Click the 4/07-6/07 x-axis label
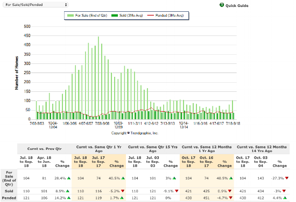296x202 pixels. 86,124
